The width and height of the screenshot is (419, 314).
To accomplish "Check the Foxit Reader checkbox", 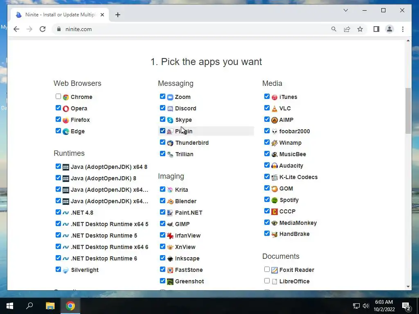I will tap(267, 269).
